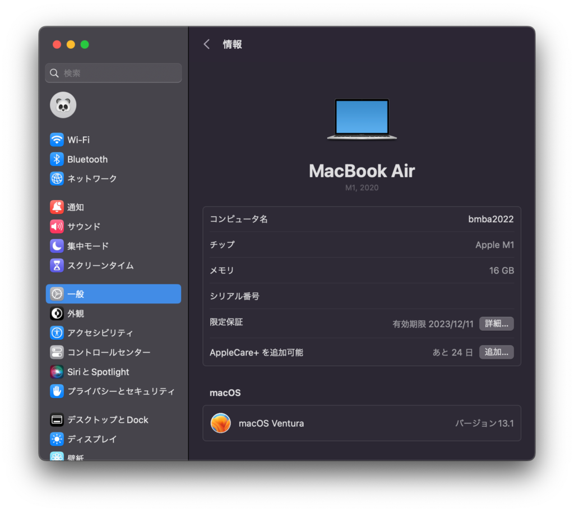This screenshot has height=512, width=574.
Task: Click the green full-screen window button
Action: pos(85,45)
